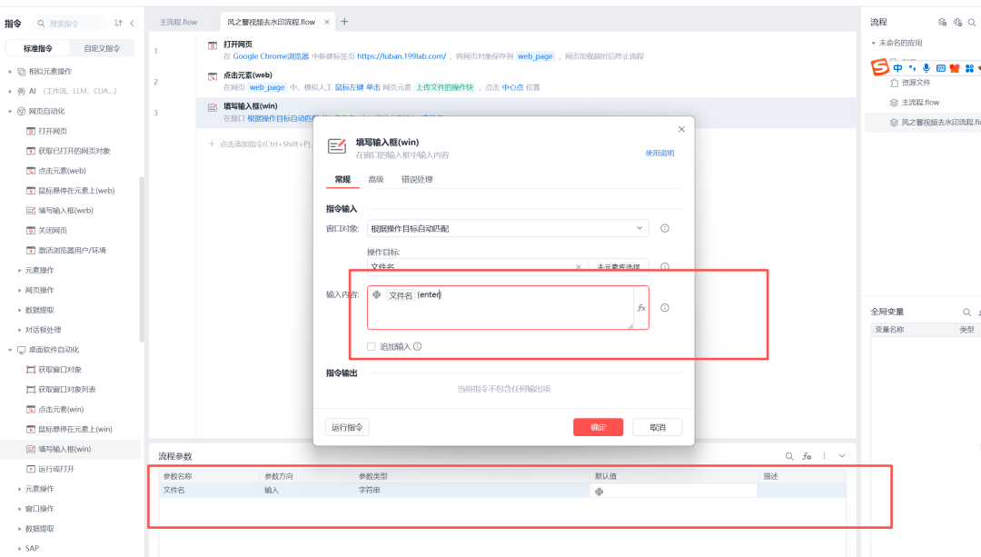Select the 打开网页 command in the tree
This screenshot has height=557, width=981.
[x=53, y=132]
